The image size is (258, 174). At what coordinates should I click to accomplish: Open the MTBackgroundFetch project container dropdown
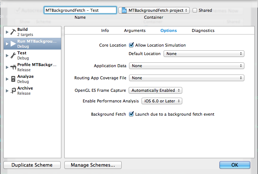(154, 10)
